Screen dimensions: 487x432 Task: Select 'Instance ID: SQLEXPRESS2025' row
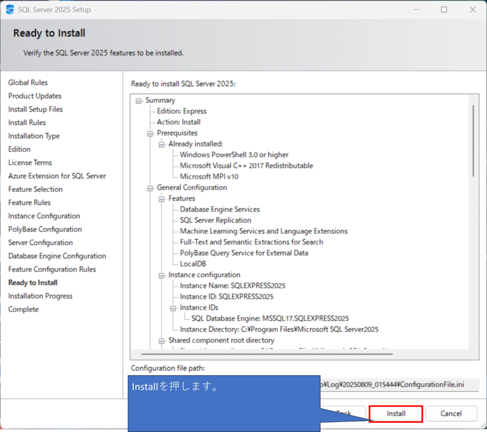(226, 296)
